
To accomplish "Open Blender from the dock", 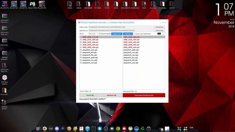I will (x=69, y=128).
